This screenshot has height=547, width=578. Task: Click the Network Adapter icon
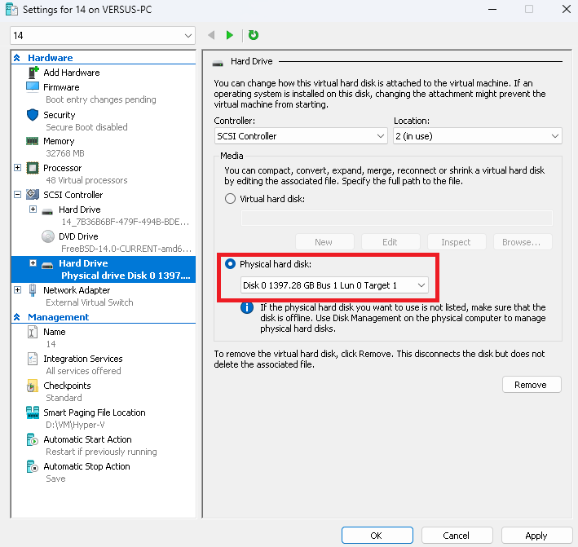(x=33, y=290)
